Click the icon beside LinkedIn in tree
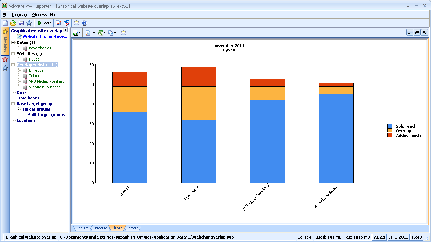Screen dimensions: 431x242 tap(25, 70)
